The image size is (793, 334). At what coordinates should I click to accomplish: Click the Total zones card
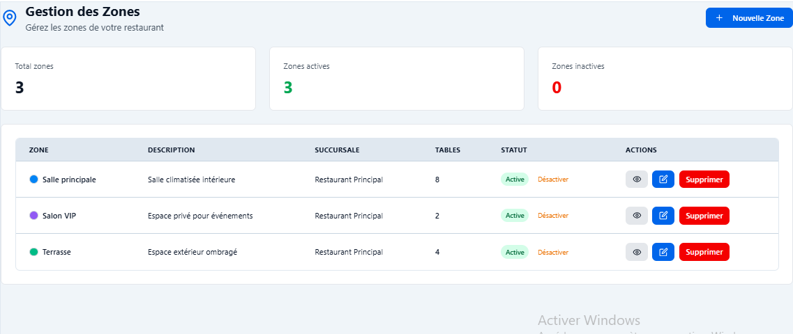coord(128,79)
